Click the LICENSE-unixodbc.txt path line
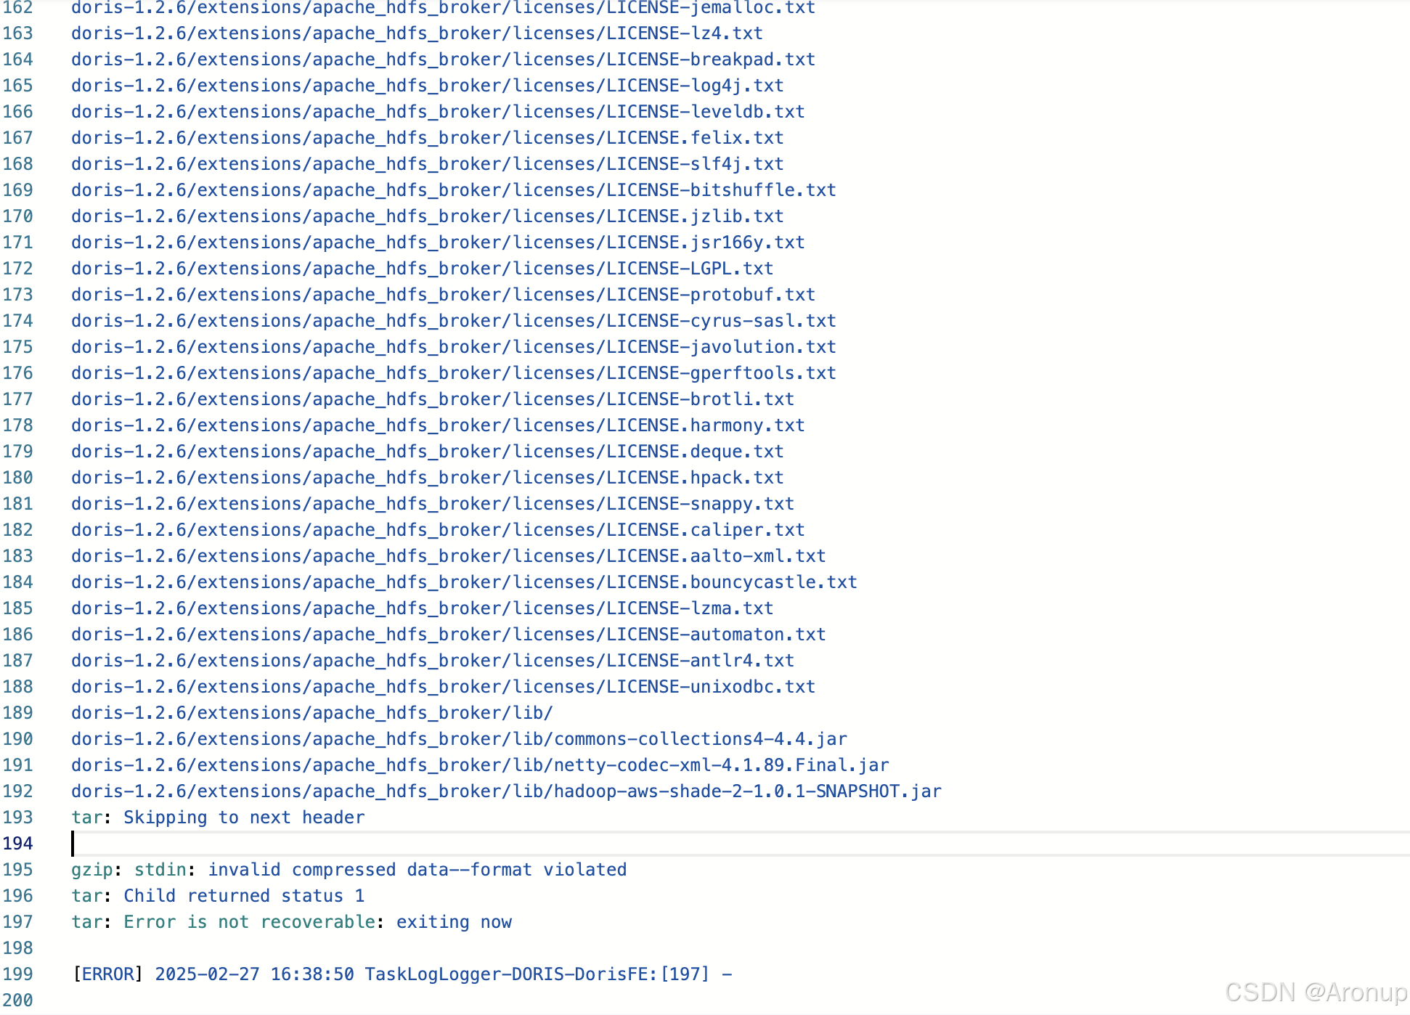 443,687
